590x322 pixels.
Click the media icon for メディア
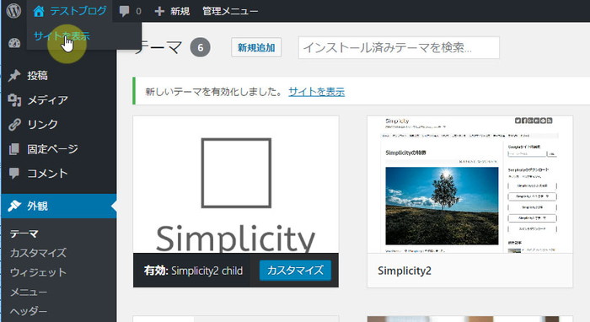[x=14, y=100]
